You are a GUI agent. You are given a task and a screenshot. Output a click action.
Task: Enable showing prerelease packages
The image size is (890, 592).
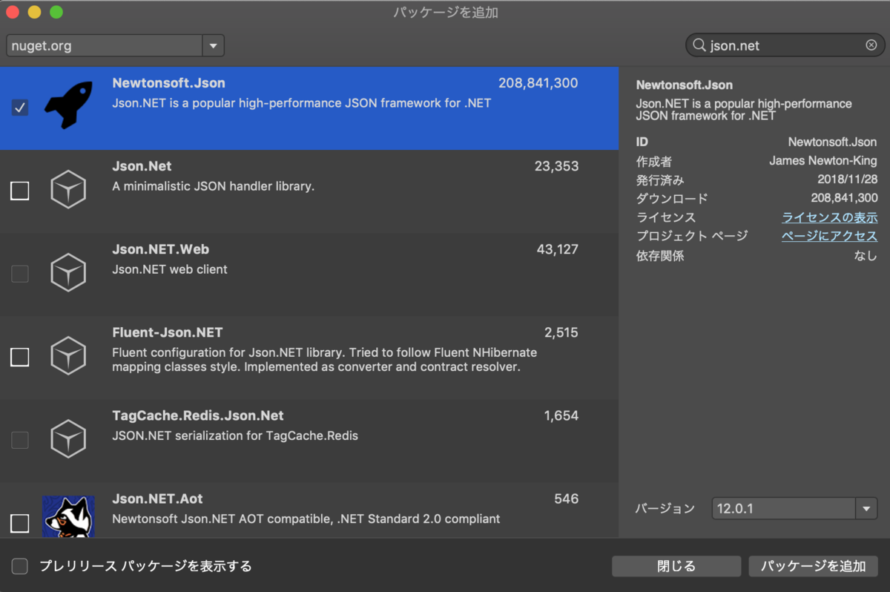(x=19, y=565)
